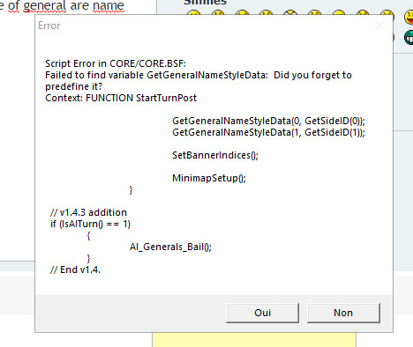Click the word 'general' in background editor text
This screenshot has width=413, height=347.
[45, 5]
